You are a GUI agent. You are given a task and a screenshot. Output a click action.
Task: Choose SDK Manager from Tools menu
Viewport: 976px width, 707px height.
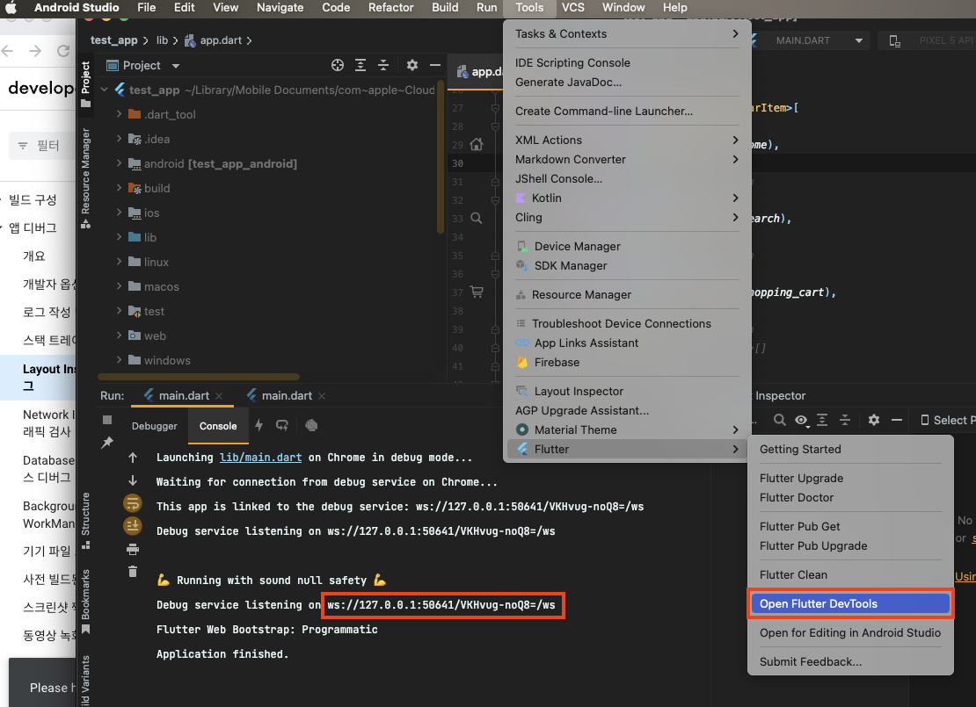627,265
